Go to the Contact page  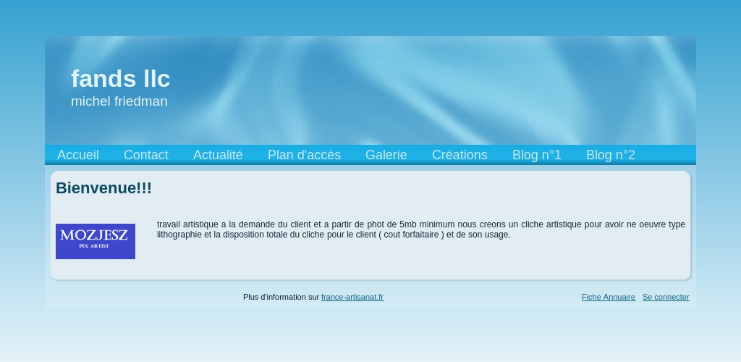(x=146, y=155)
